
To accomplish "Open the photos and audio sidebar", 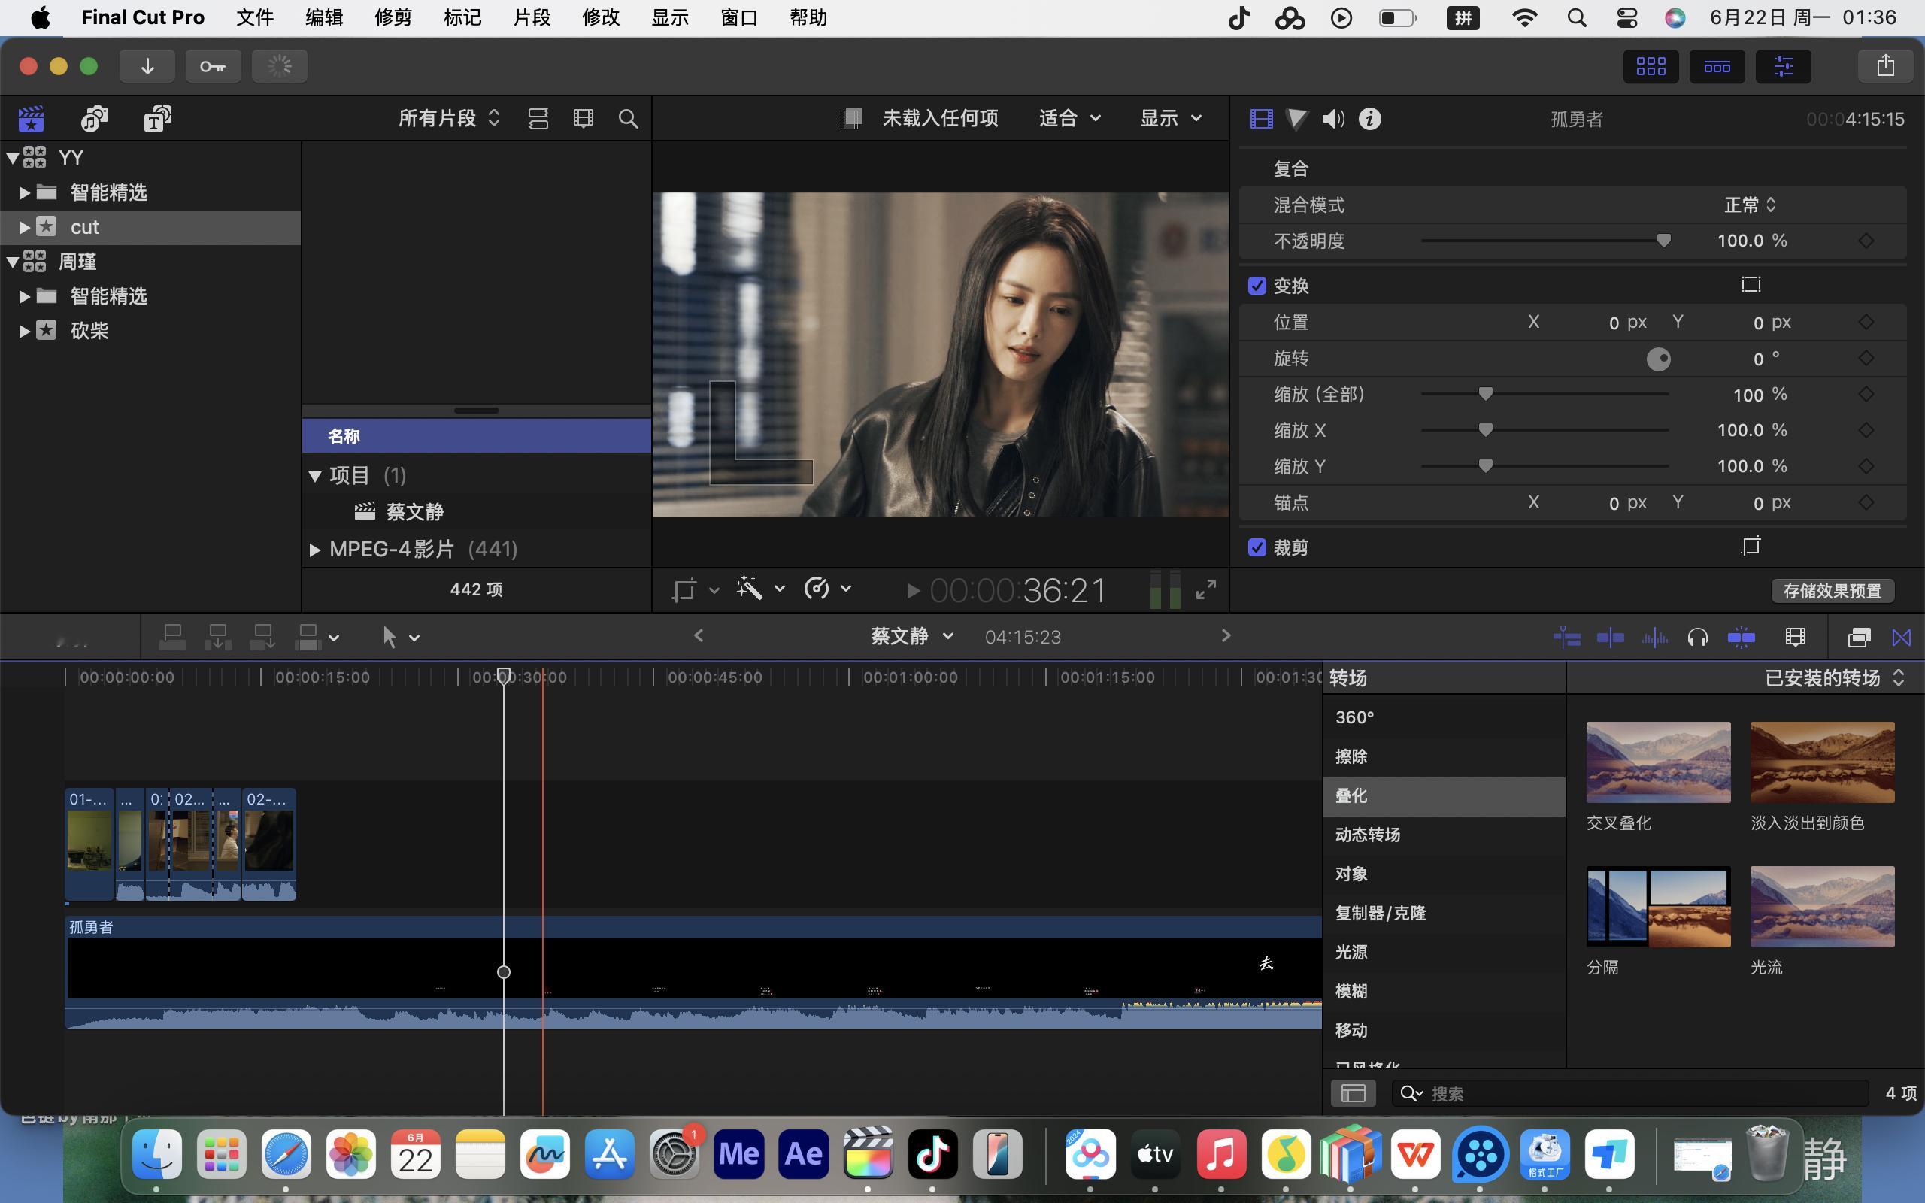I will [x=94, y=119].
